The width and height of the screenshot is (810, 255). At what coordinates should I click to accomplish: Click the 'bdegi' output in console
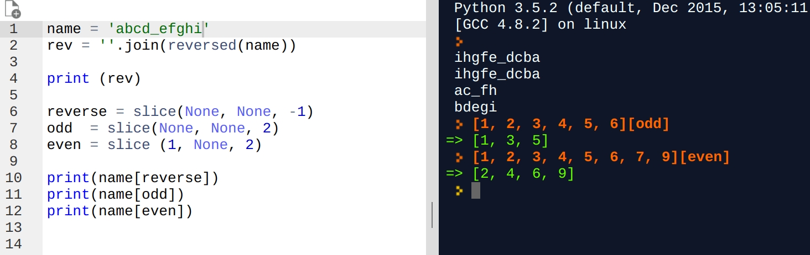[476, 107]
